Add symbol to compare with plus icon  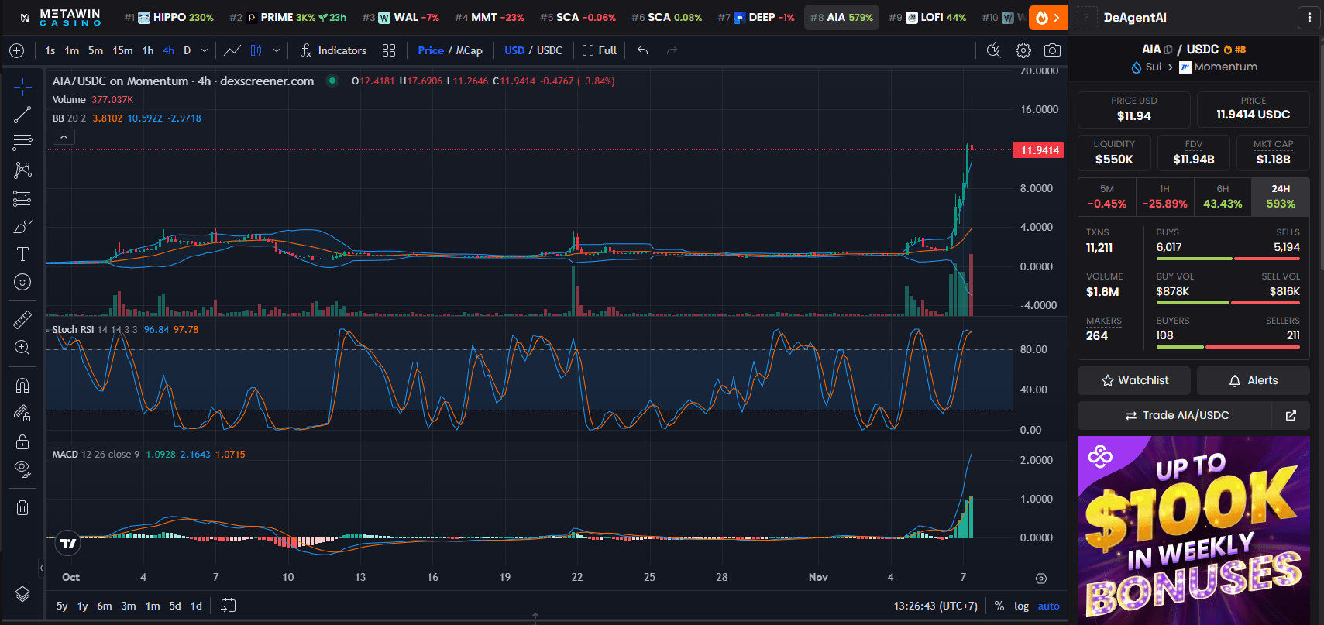[16, 50]
